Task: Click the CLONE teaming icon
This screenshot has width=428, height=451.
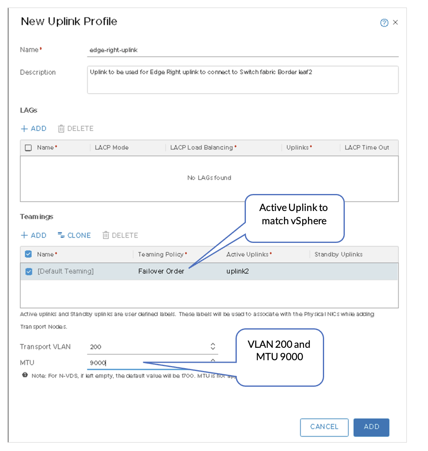Action: (x=61, y=235)
